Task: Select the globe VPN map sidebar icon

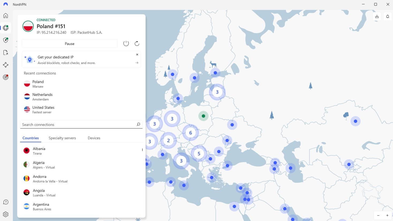Action: [x=6, y=28]
